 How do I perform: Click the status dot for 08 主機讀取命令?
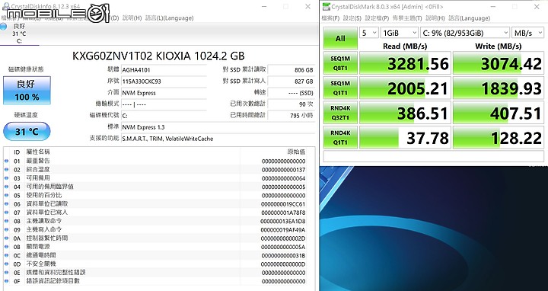pyautogui.click(x=6, y=221)
